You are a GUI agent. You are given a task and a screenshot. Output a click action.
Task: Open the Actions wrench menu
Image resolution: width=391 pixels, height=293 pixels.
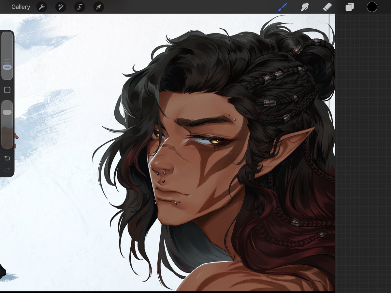[x=42, y=7]
